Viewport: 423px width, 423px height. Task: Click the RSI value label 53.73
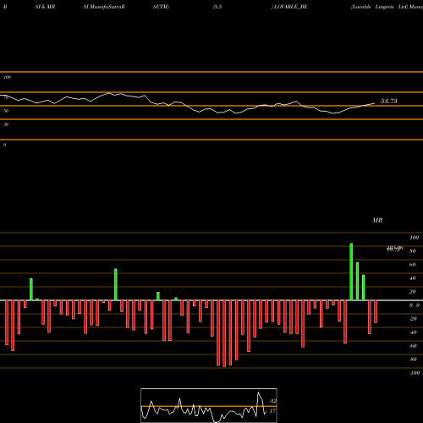click(x=389, y=102)
